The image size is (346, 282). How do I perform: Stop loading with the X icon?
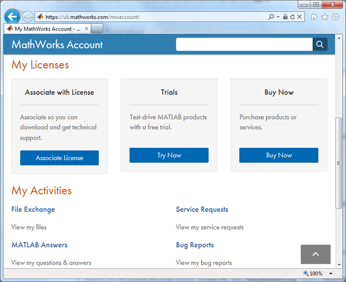click(300, 17)
